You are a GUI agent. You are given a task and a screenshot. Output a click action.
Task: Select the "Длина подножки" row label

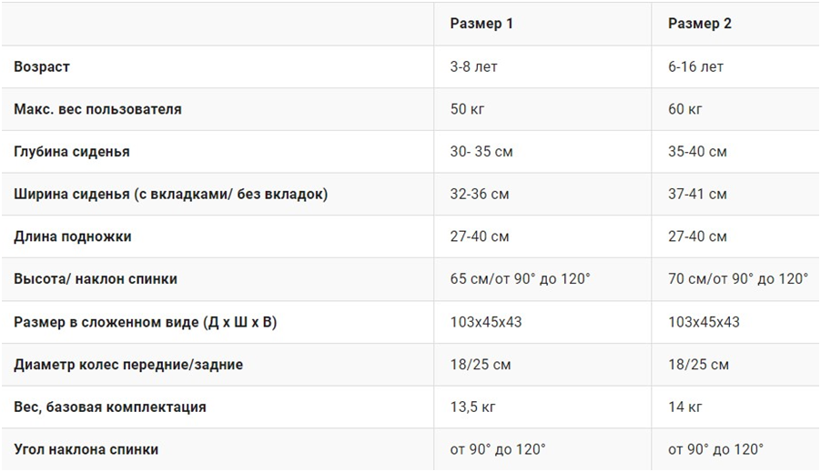[73, 236]
